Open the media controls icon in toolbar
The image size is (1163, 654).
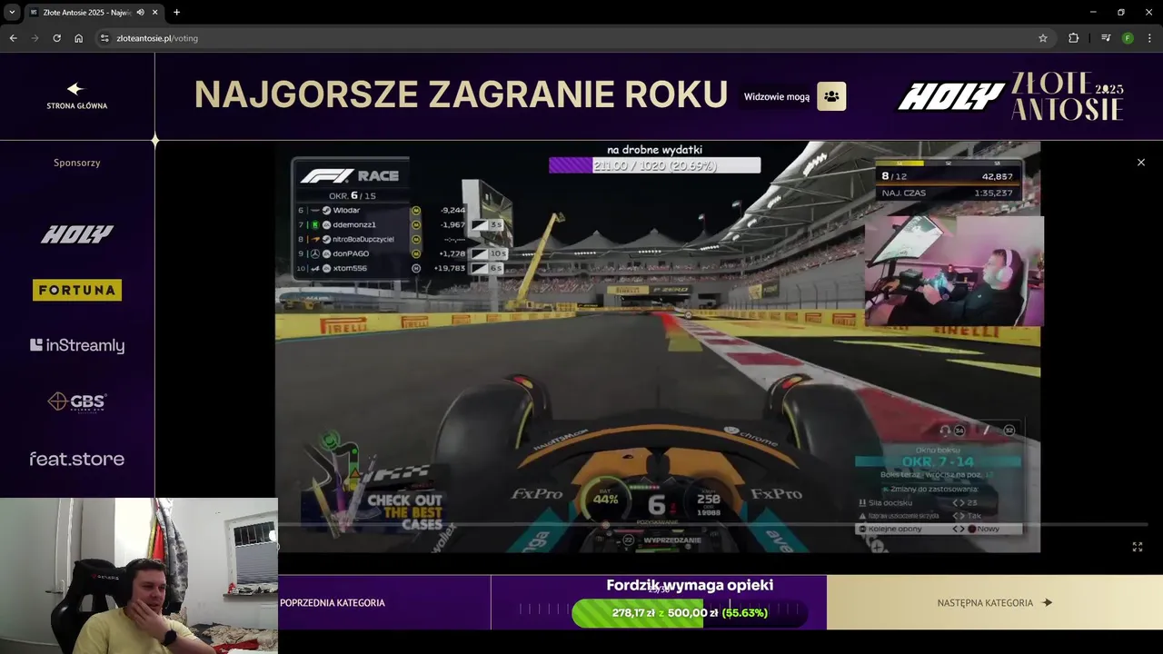coord(1106,38)
